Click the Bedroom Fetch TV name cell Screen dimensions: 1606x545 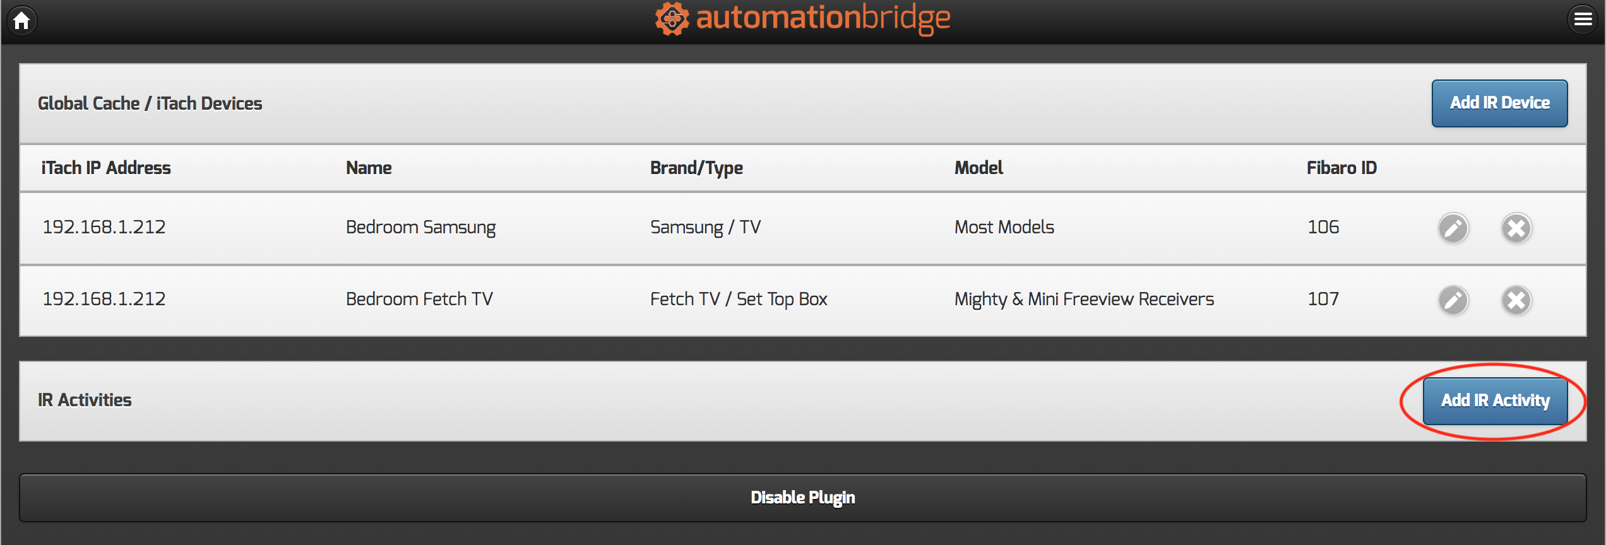(419, 299)
